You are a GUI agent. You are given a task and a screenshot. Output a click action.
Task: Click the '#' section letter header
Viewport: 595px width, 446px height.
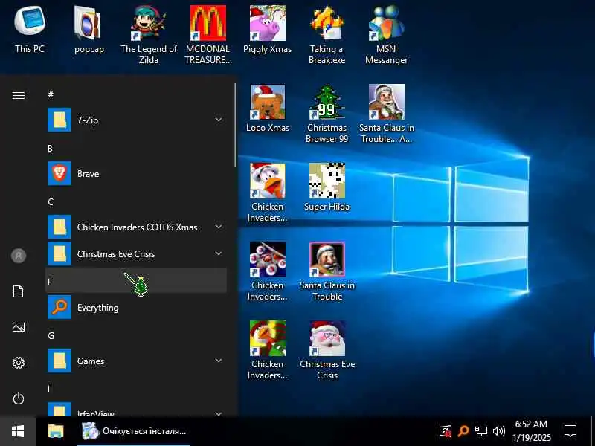[51, 95]
